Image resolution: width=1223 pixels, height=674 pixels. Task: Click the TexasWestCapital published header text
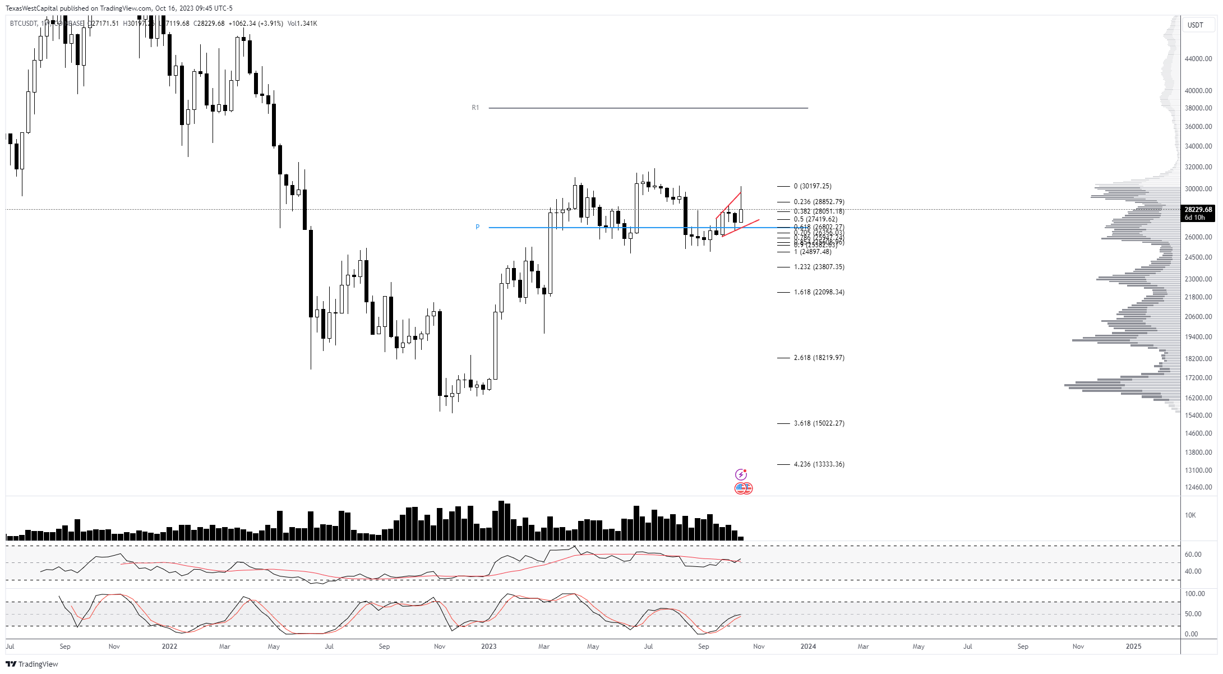[119, 8]
